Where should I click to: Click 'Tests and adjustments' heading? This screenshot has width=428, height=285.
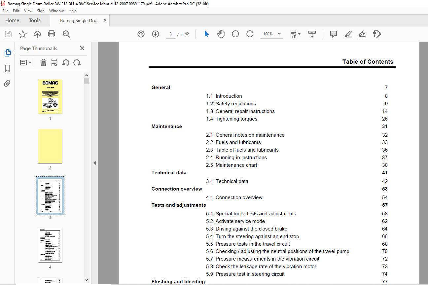(x=179, y=205)
